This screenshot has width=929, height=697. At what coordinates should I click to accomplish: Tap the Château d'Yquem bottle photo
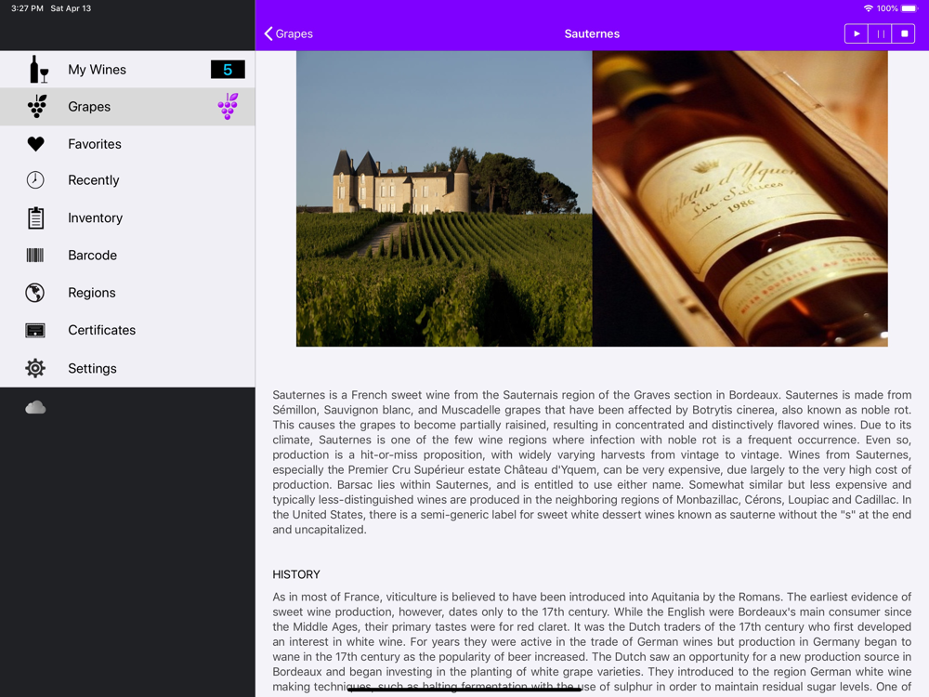(740, 199)
